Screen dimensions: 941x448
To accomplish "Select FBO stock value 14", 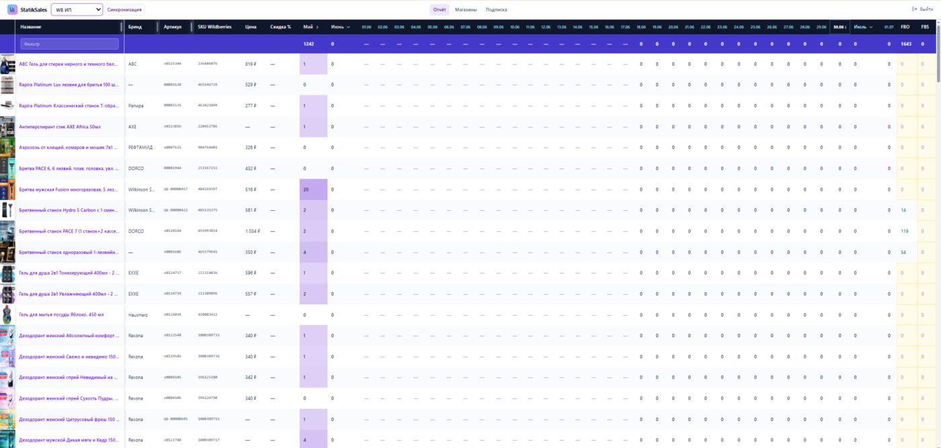I will click(x=904, y=210).
